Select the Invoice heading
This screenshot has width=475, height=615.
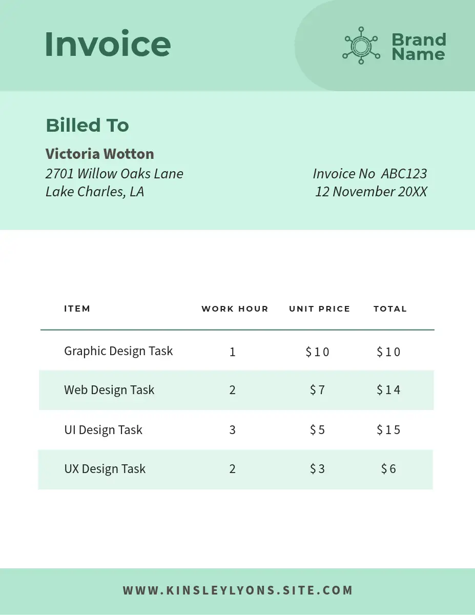[108, 44]
